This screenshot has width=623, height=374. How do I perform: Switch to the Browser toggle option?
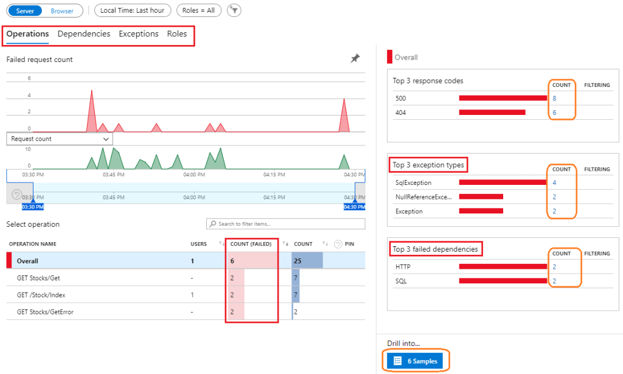(x=62, y=11)
